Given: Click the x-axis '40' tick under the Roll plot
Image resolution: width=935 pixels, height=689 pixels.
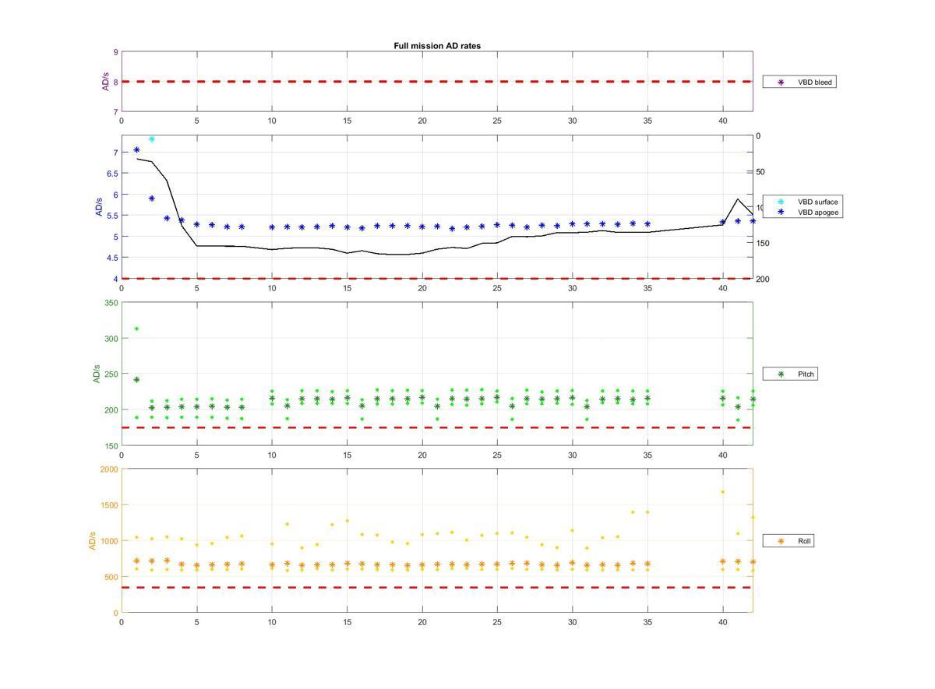Looking at the screenshot, I should [723, 622].
